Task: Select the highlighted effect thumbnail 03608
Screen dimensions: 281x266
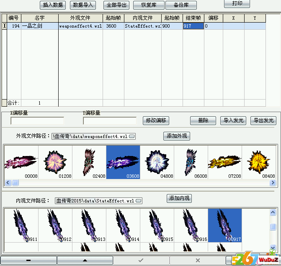Action: coord(123,162)
